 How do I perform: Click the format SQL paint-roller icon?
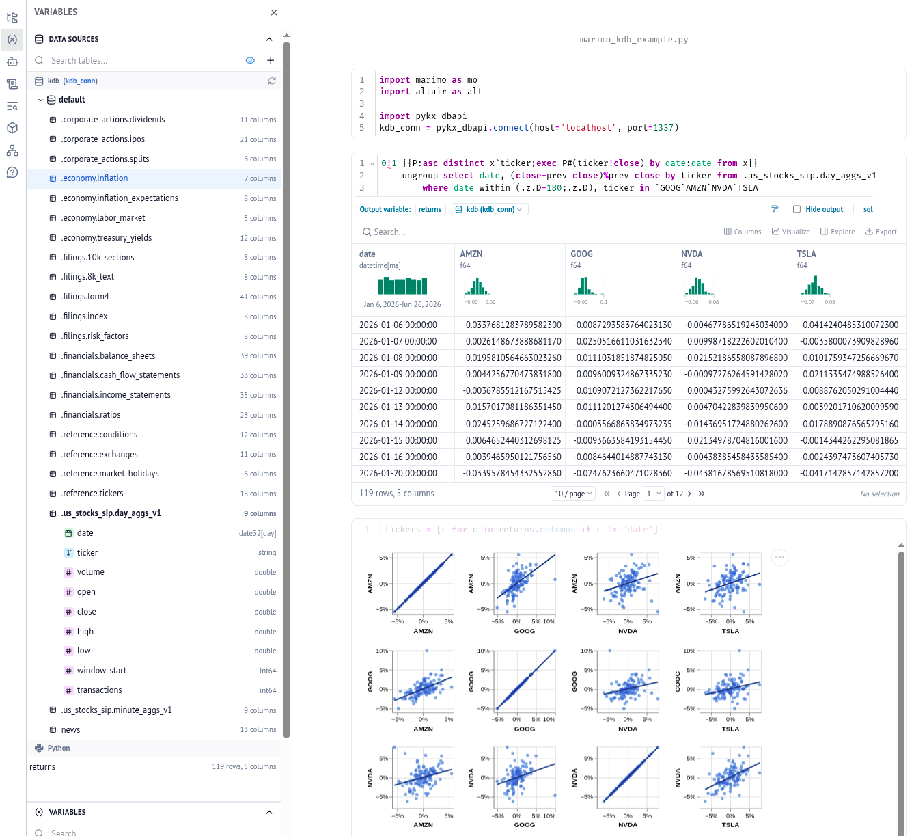[775, 209]
